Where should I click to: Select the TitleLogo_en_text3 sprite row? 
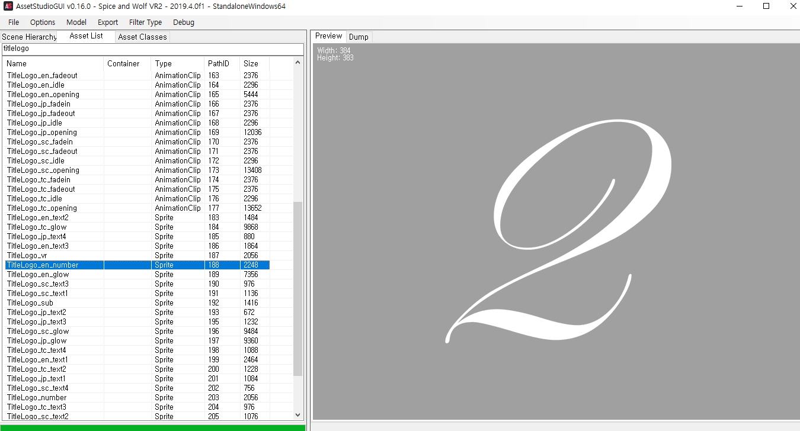(137, 246)
